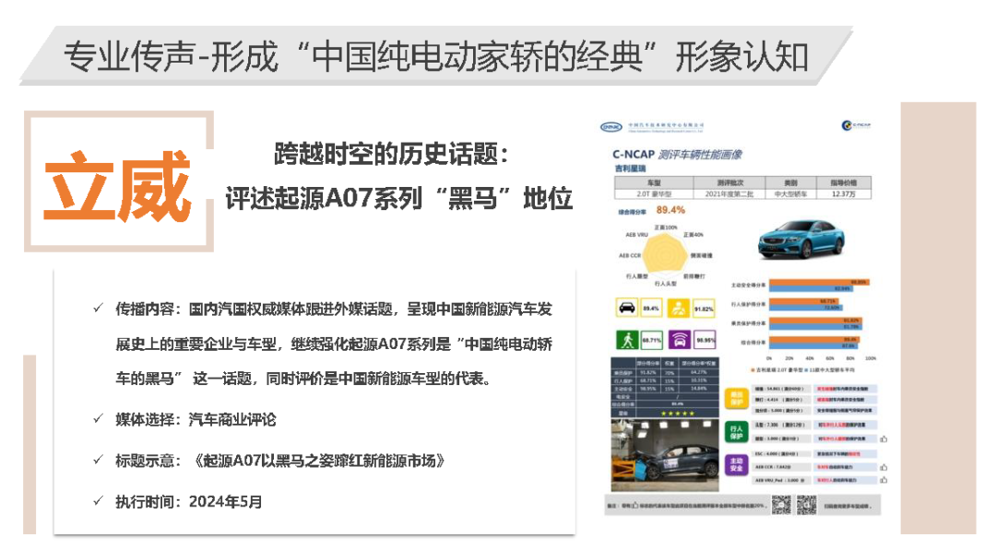Click the radar chart label 正面100%

coord(666,227)
